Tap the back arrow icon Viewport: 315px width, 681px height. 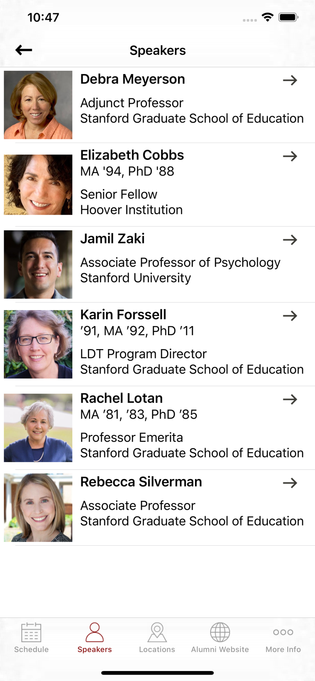tap(24, 50)
